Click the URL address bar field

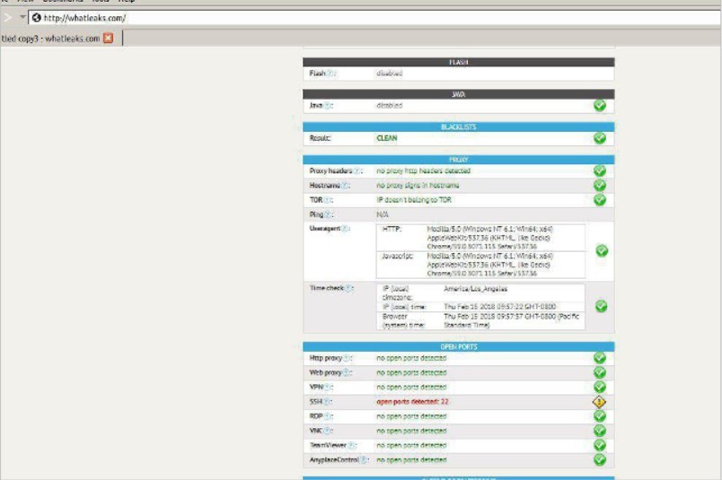pos(359,17)
